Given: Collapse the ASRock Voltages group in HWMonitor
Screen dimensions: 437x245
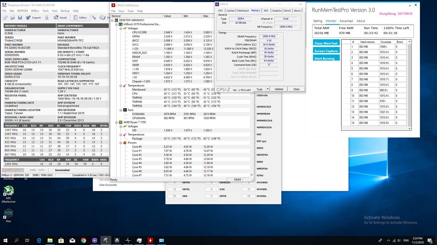Looking at the screenshot, I should (121, 29).
